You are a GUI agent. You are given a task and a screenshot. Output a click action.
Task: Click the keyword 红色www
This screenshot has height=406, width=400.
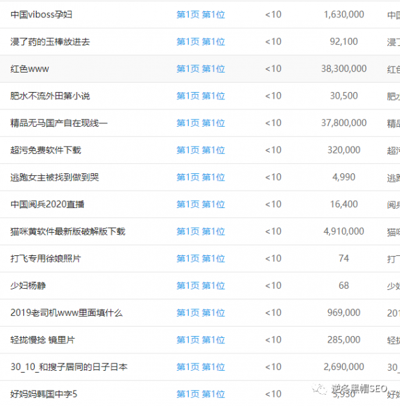point(30,69)
